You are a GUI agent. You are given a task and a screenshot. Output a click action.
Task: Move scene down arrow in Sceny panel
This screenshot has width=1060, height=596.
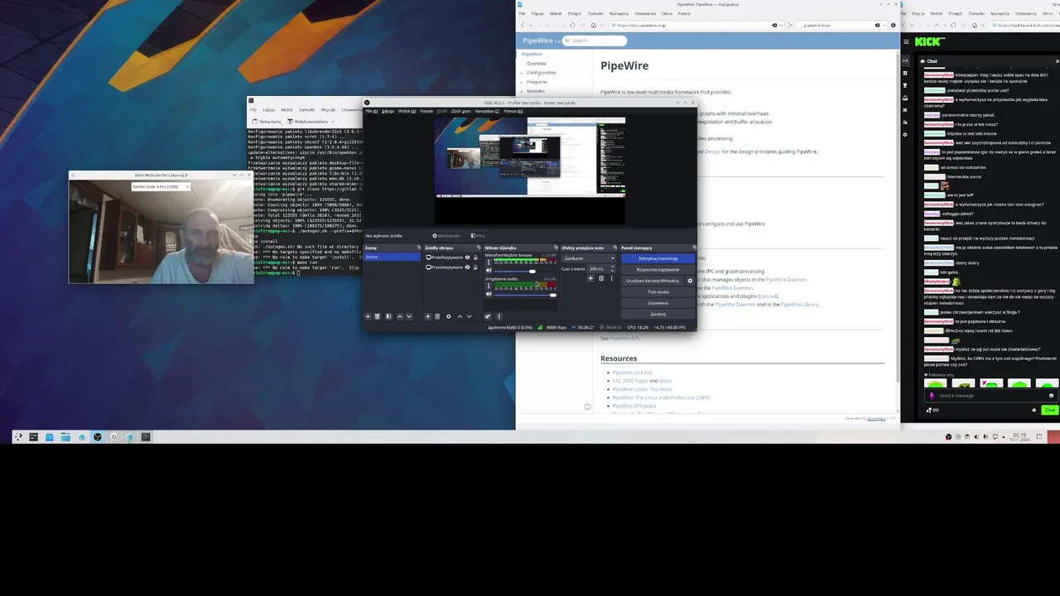pos(409,316)
